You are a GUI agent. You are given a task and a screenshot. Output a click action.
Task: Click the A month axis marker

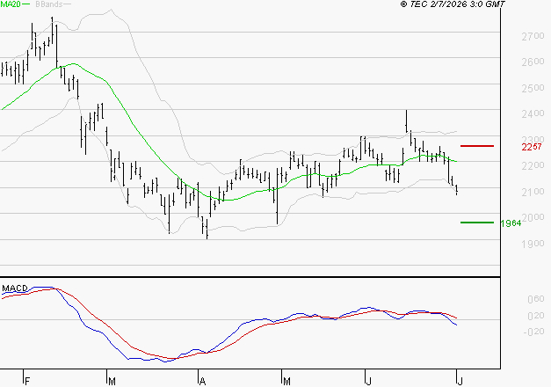click(202, 382)
